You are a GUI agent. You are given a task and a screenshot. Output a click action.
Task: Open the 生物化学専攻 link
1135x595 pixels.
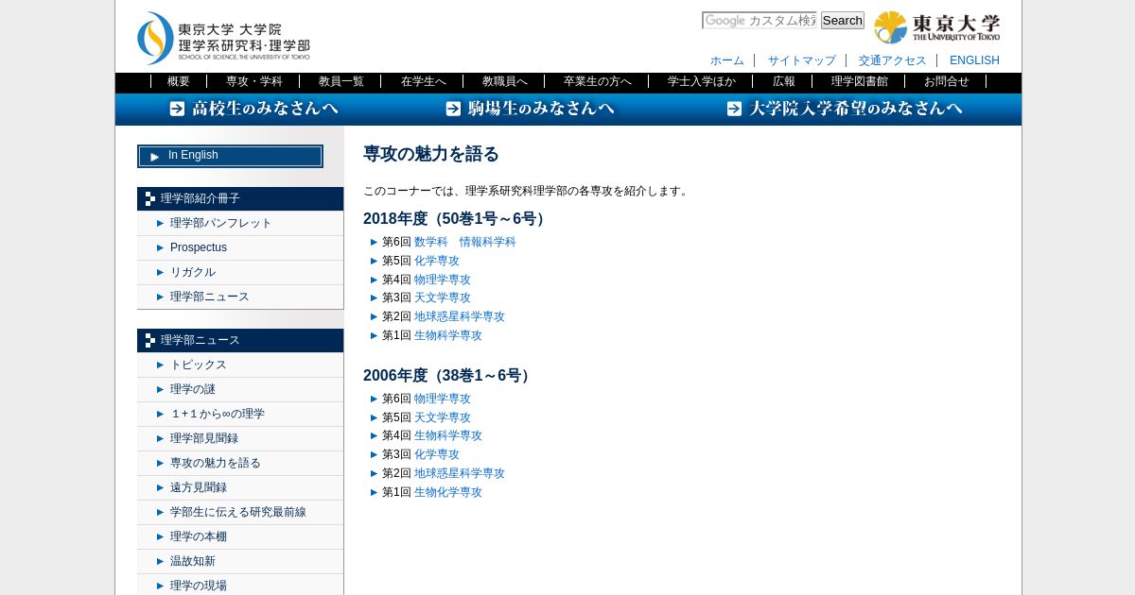pyautogui.click(x=448, y=492)
